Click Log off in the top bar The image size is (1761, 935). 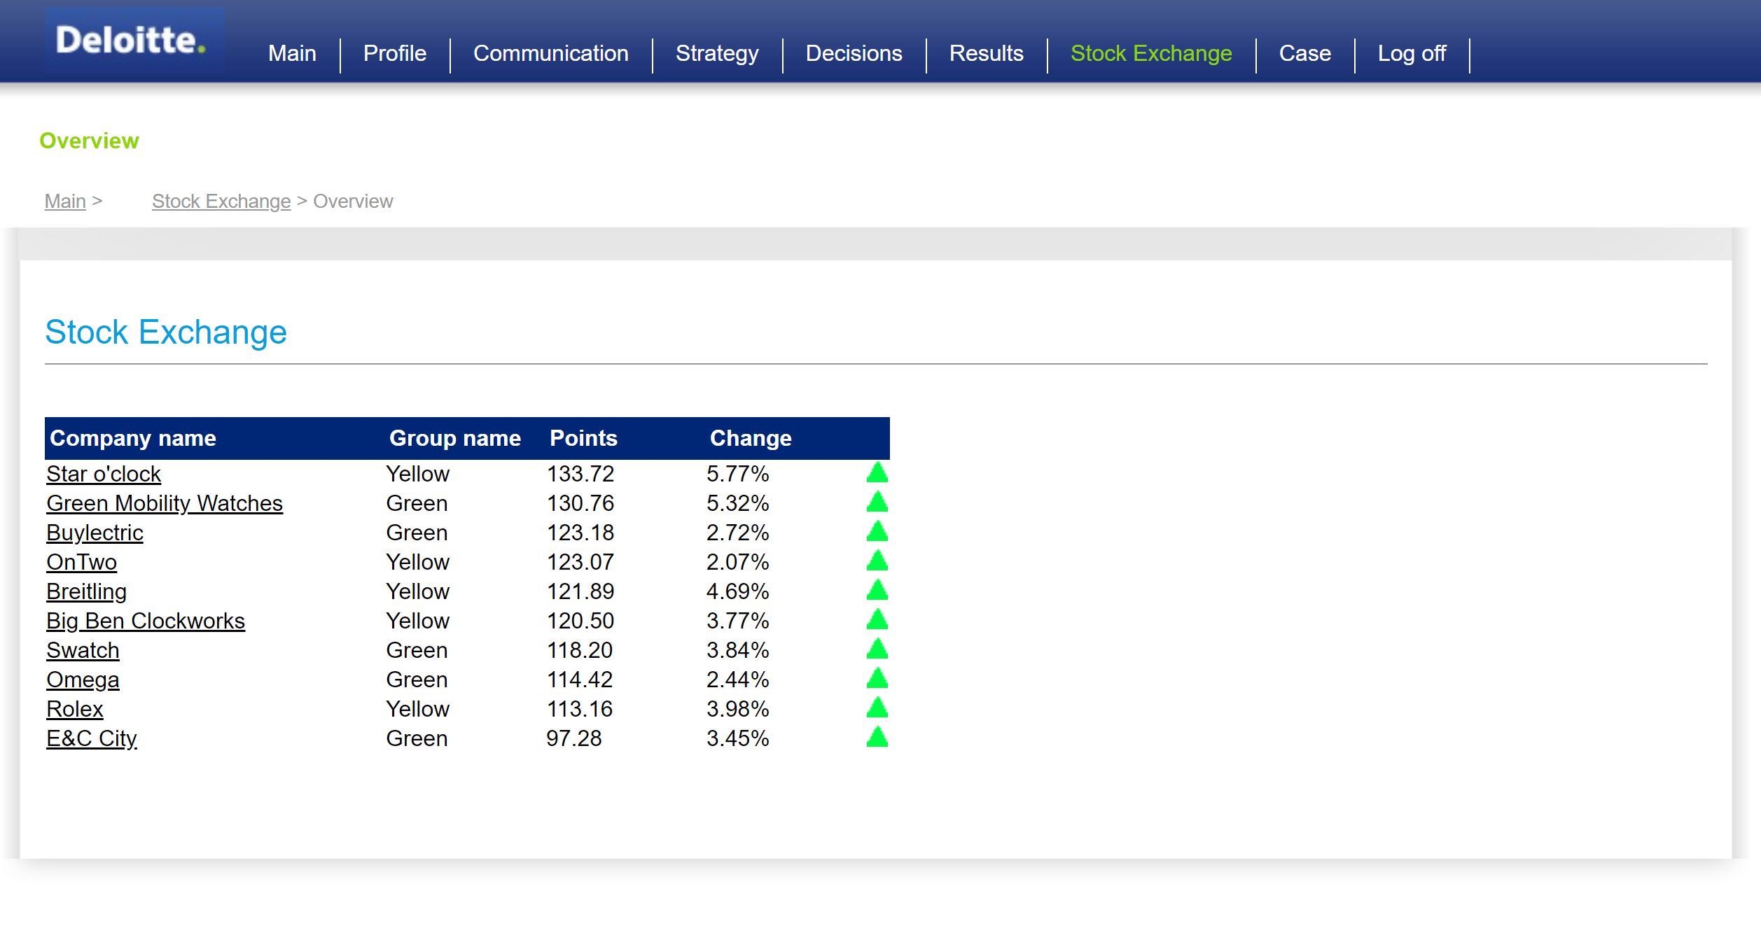1411,54
